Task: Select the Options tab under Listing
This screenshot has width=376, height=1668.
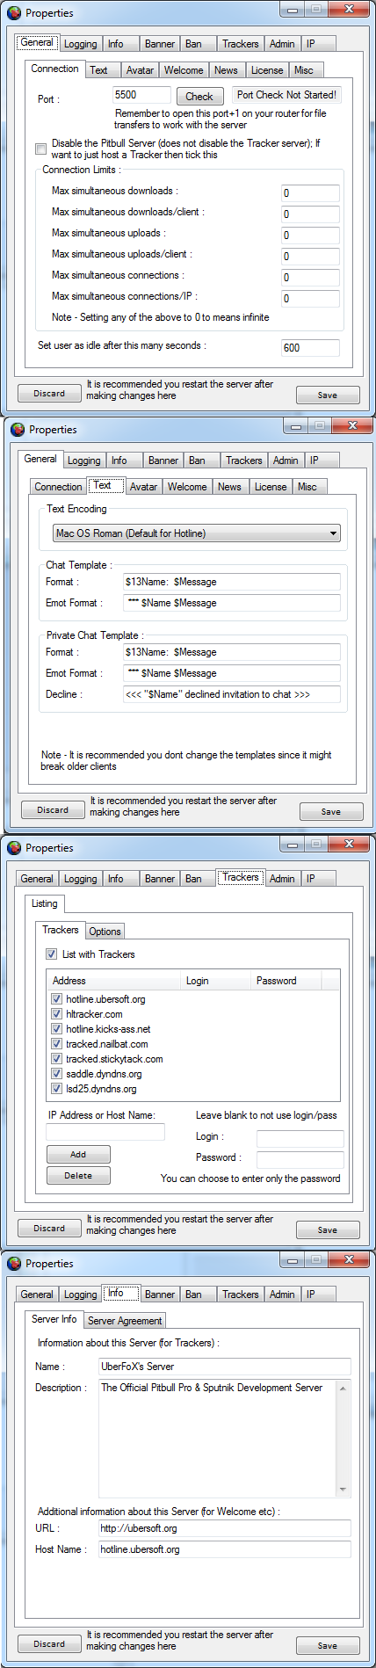Action: point(105,932)
